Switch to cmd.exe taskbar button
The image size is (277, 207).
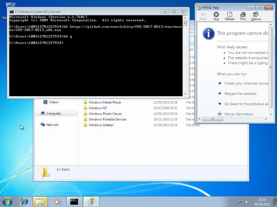(x=74, y=202)
